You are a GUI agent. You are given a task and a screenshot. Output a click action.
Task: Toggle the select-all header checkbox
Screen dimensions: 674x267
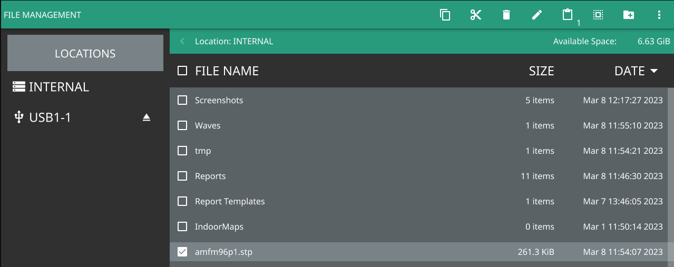pos(182,71)
